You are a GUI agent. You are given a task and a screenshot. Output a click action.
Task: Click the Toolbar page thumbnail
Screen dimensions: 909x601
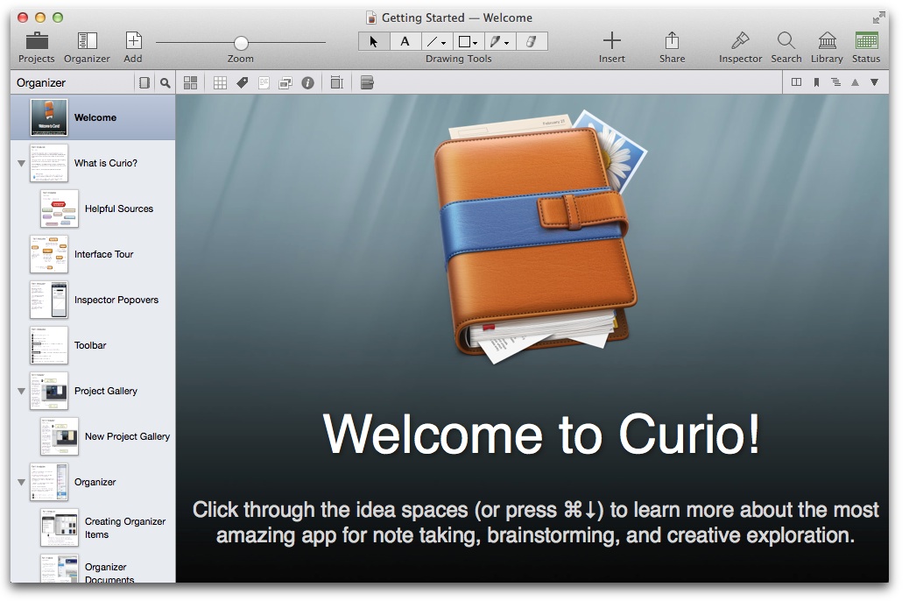(49, 346)
